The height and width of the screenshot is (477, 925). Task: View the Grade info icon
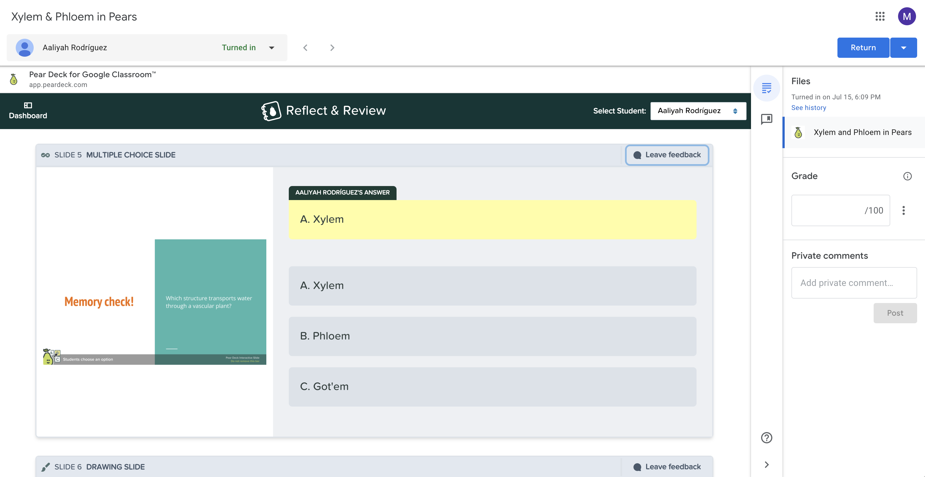(908, 176)
